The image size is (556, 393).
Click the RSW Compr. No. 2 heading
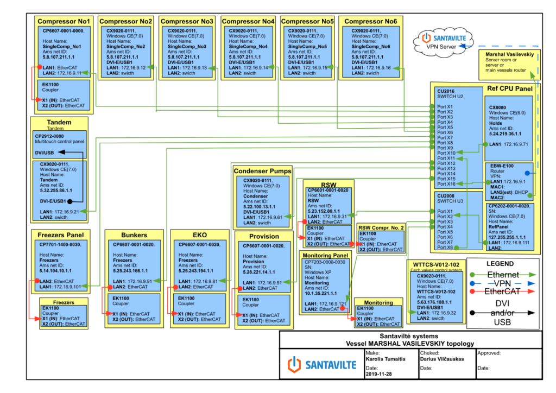pyautogui.click(x=381, y=228)
